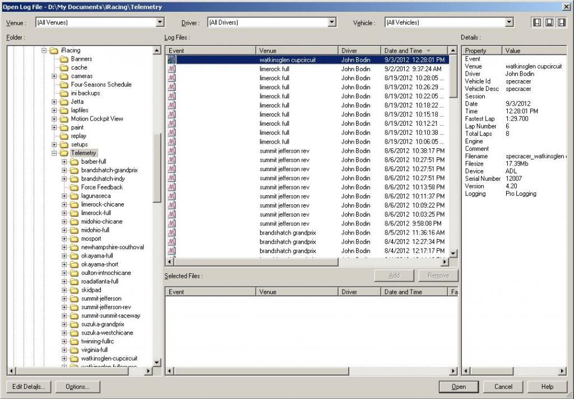The width and height of the screenshot is (574, 399).
Task: Click the Add button
Action: [394, 276]
